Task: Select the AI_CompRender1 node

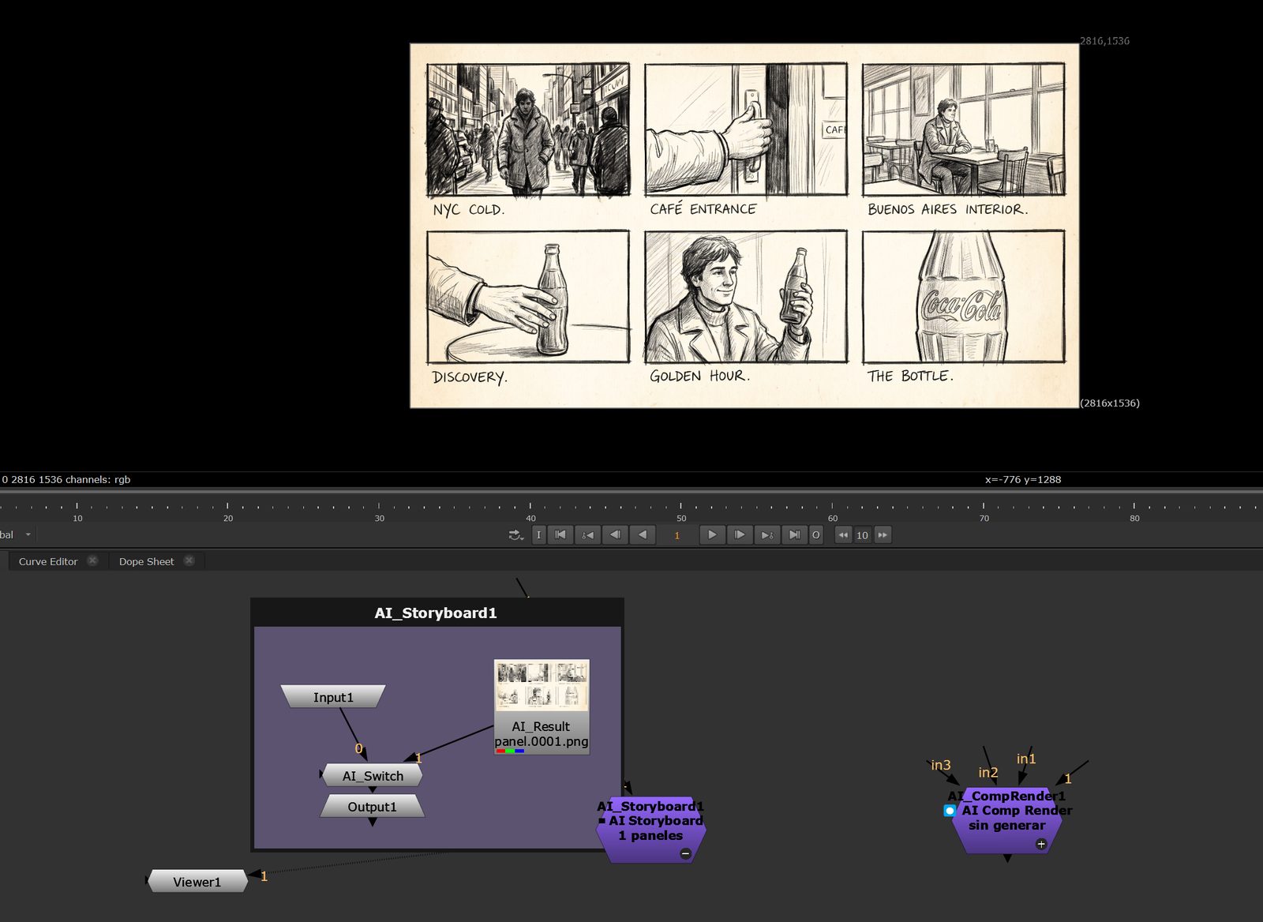Action: coord(1007,819)
